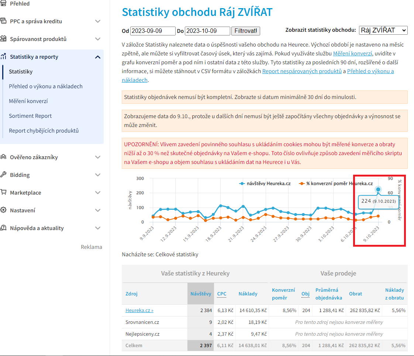The image size is (414, 356).
Task: Click the Bidding wrench icon
Action: click(3, 174)
